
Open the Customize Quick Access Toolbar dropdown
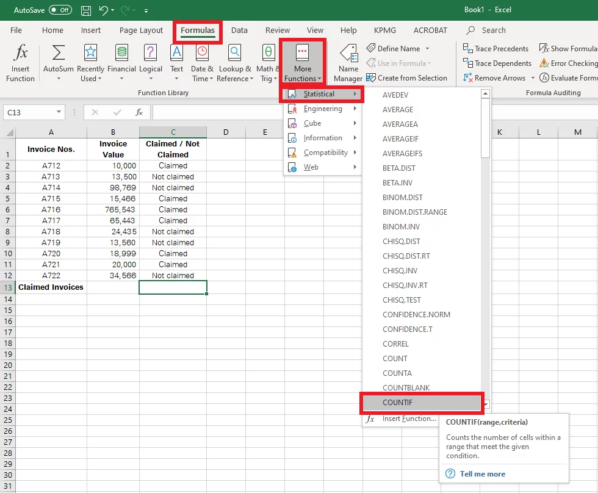point(146,10)
